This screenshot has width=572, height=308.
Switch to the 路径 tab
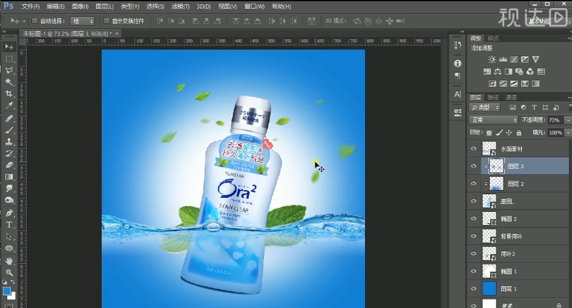click(493, 97)
